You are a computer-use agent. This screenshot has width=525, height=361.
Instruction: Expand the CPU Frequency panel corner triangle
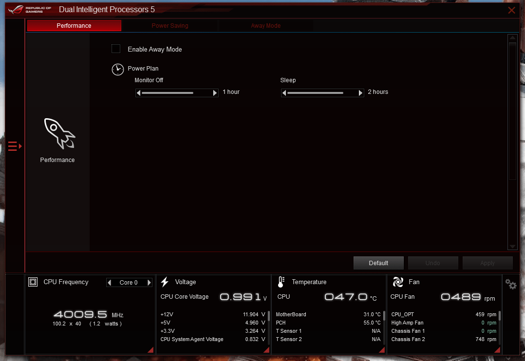tap(151, 350)
